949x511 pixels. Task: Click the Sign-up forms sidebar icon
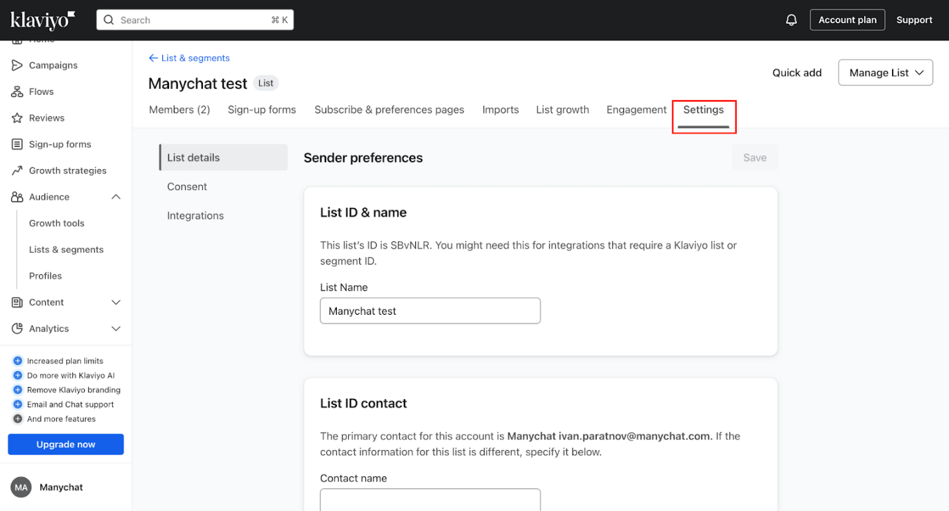tap(16, 144)
